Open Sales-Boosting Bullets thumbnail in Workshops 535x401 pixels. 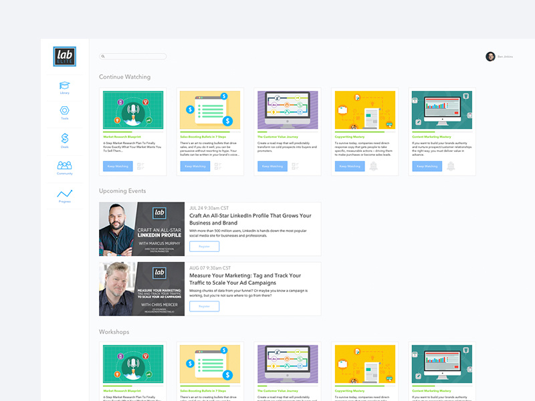click(x=210, y=364)
